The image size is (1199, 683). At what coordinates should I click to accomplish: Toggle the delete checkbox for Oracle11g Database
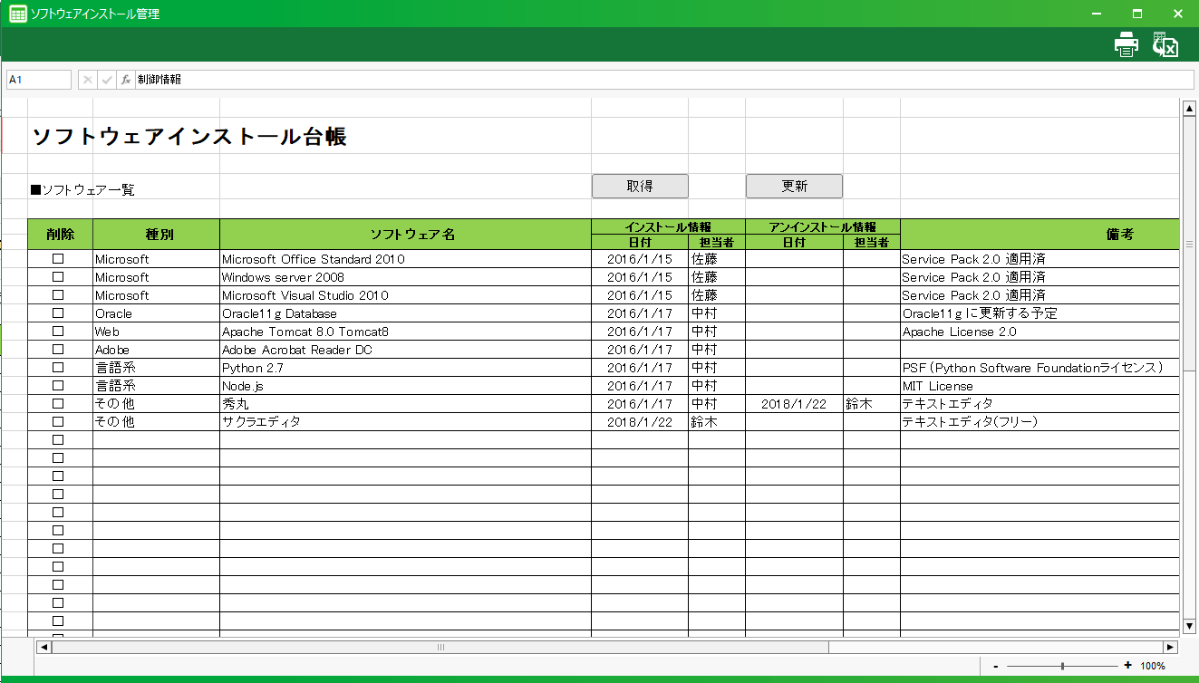58,313
